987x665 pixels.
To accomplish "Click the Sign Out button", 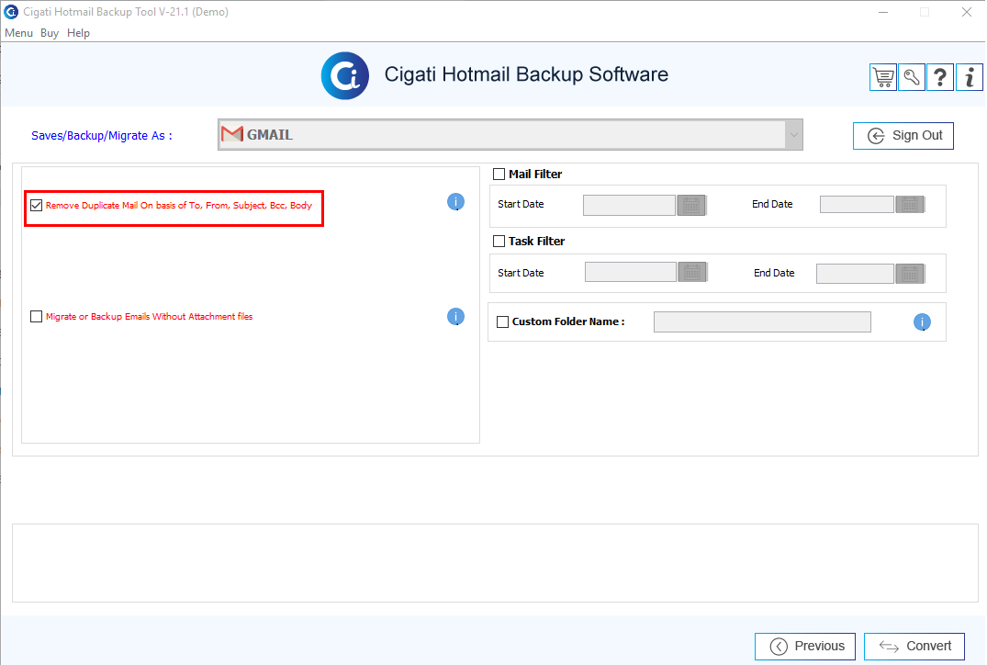I will (903, 136).
